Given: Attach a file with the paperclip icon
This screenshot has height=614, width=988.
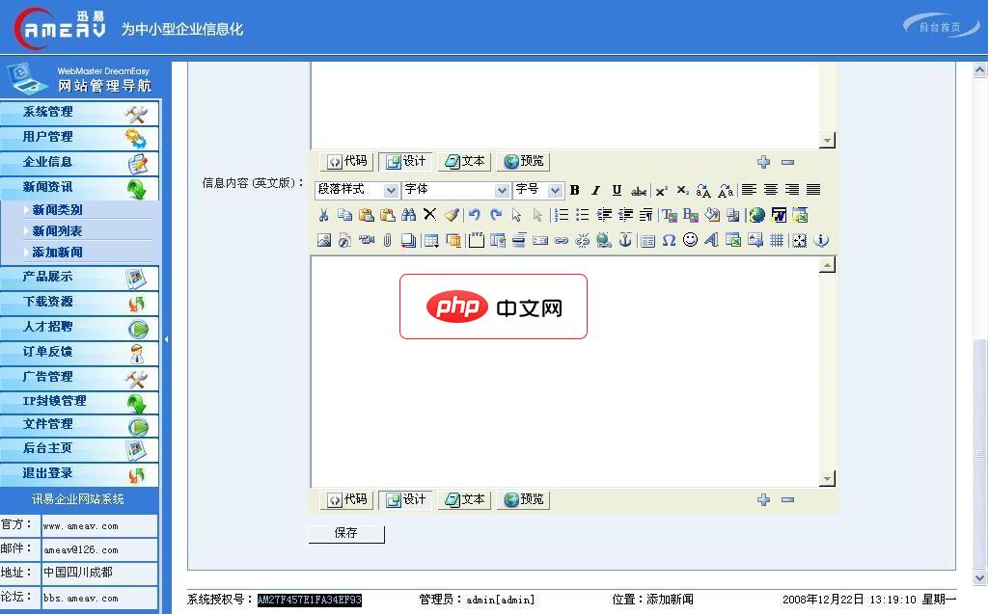Looking at the screenshot, I should [388, 240].
